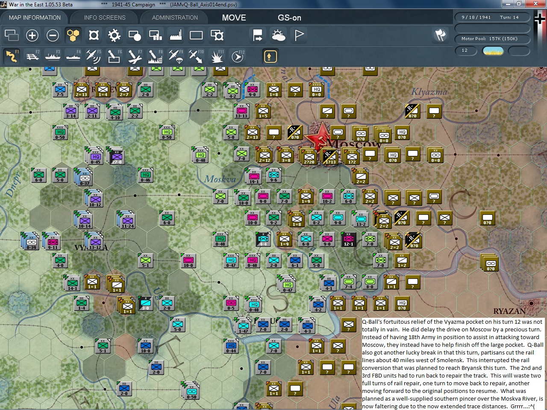Zoom in the map with plus icon
Viewport: 547px width, 410px height.
[32, 35]
